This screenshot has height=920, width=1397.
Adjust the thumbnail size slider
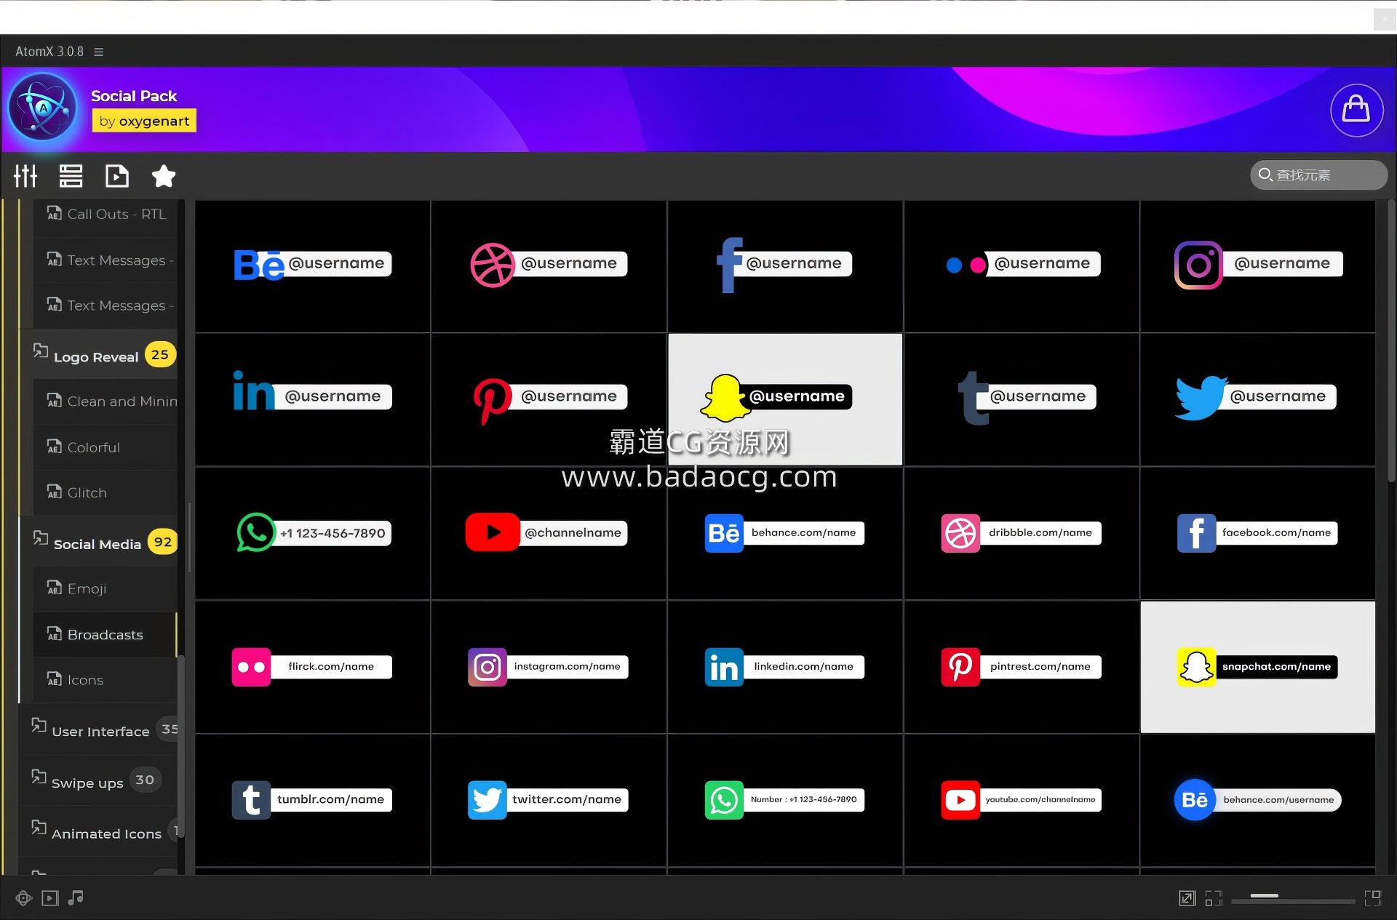pyautogui.click(x=1292, y=898)
